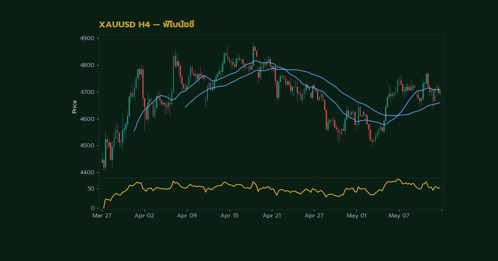Image resolution: width=498 pixels, height=261 pixels.
Task: Click the Apr 21 date label
Action: click(272, 216)
